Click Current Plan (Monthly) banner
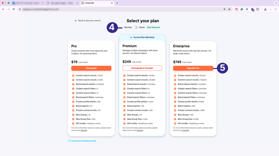The image size is (279, 156). 142,37
